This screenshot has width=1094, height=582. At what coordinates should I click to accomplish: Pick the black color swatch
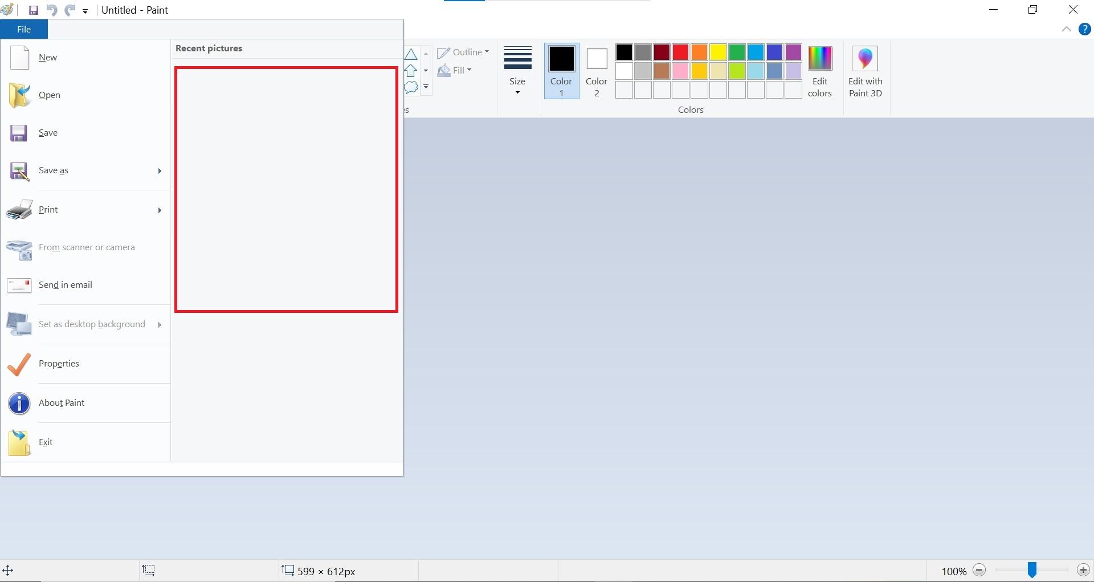coord(624,52)
